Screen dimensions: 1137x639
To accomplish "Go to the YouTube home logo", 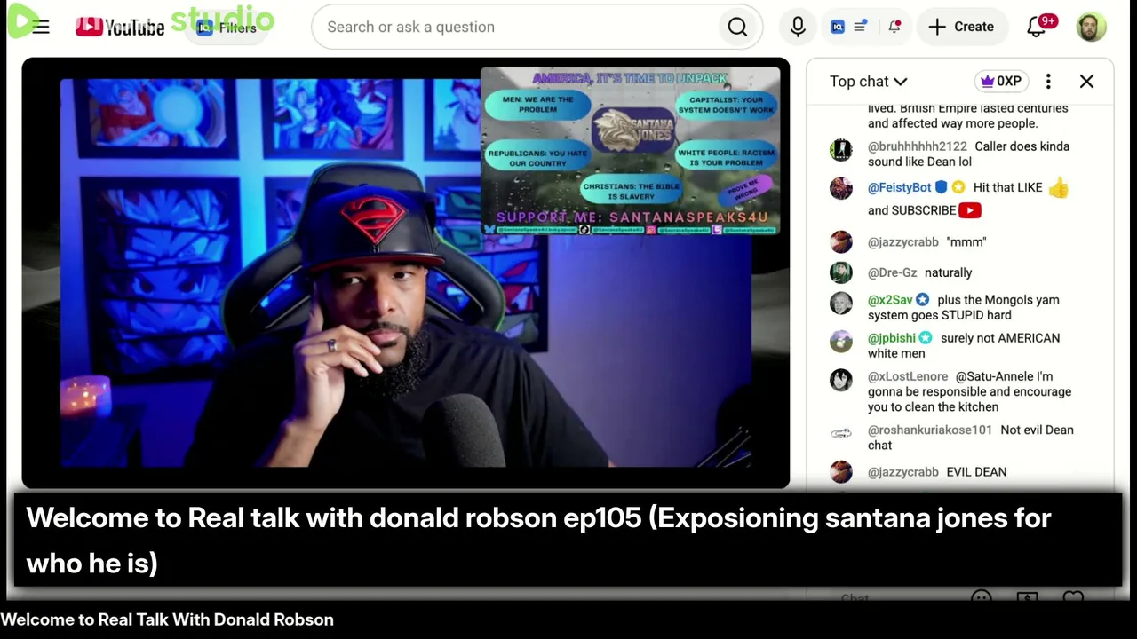I will (120, 27).
